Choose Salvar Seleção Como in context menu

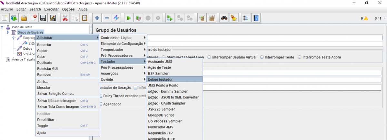point(68,94)
